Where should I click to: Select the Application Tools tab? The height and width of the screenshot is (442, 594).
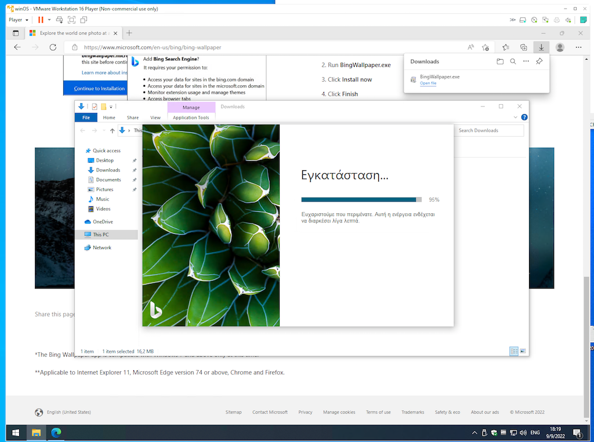191,118
